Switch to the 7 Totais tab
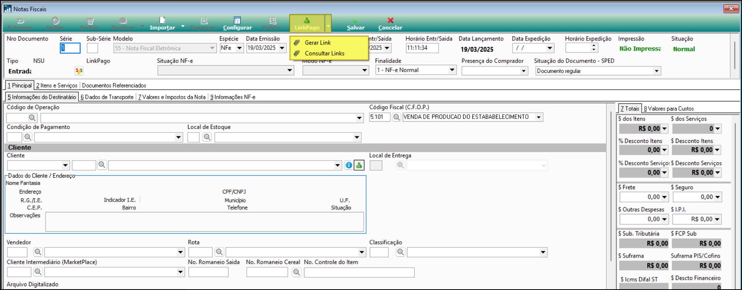 [630, 109]
